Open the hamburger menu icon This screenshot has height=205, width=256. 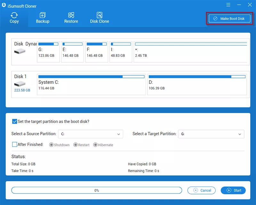point(228,5)
